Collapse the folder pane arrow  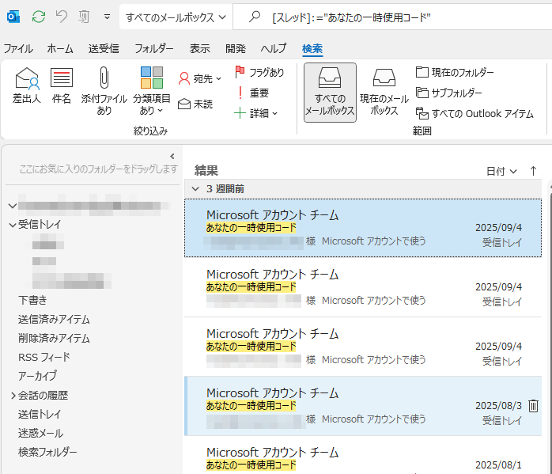(172, 156)
